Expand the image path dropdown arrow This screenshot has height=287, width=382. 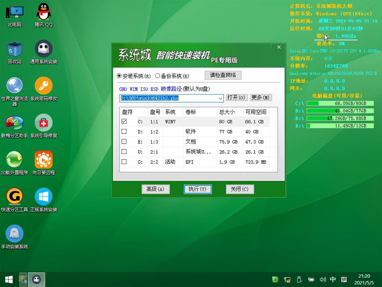click(x=220, y=98)
